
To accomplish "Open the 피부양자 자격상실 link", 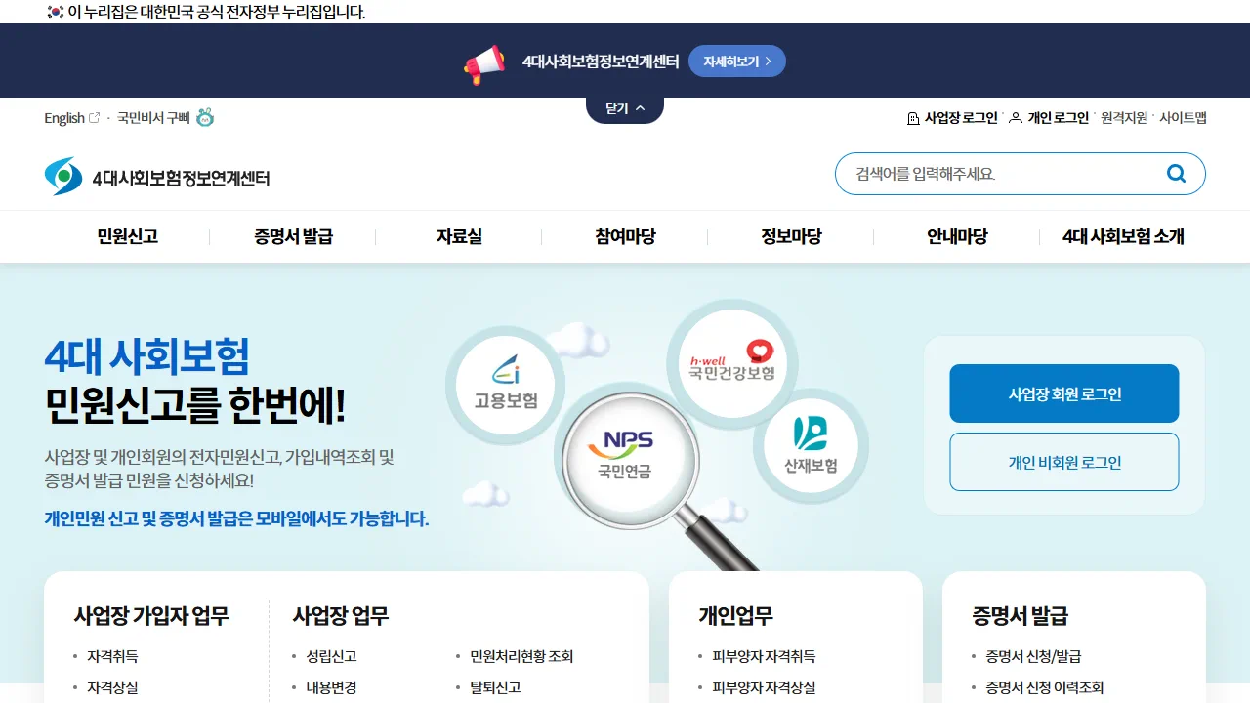I will pos(764,687).
